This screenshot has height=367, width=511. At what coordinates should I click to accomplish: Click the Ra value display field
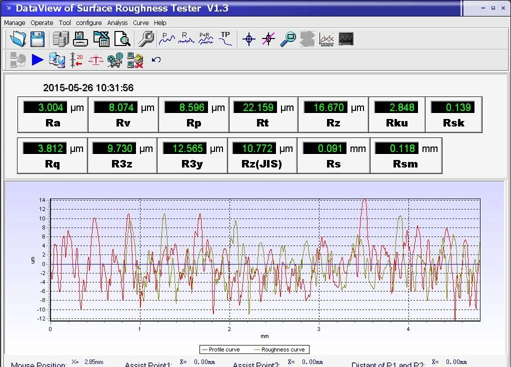click(x=44, y=107)
